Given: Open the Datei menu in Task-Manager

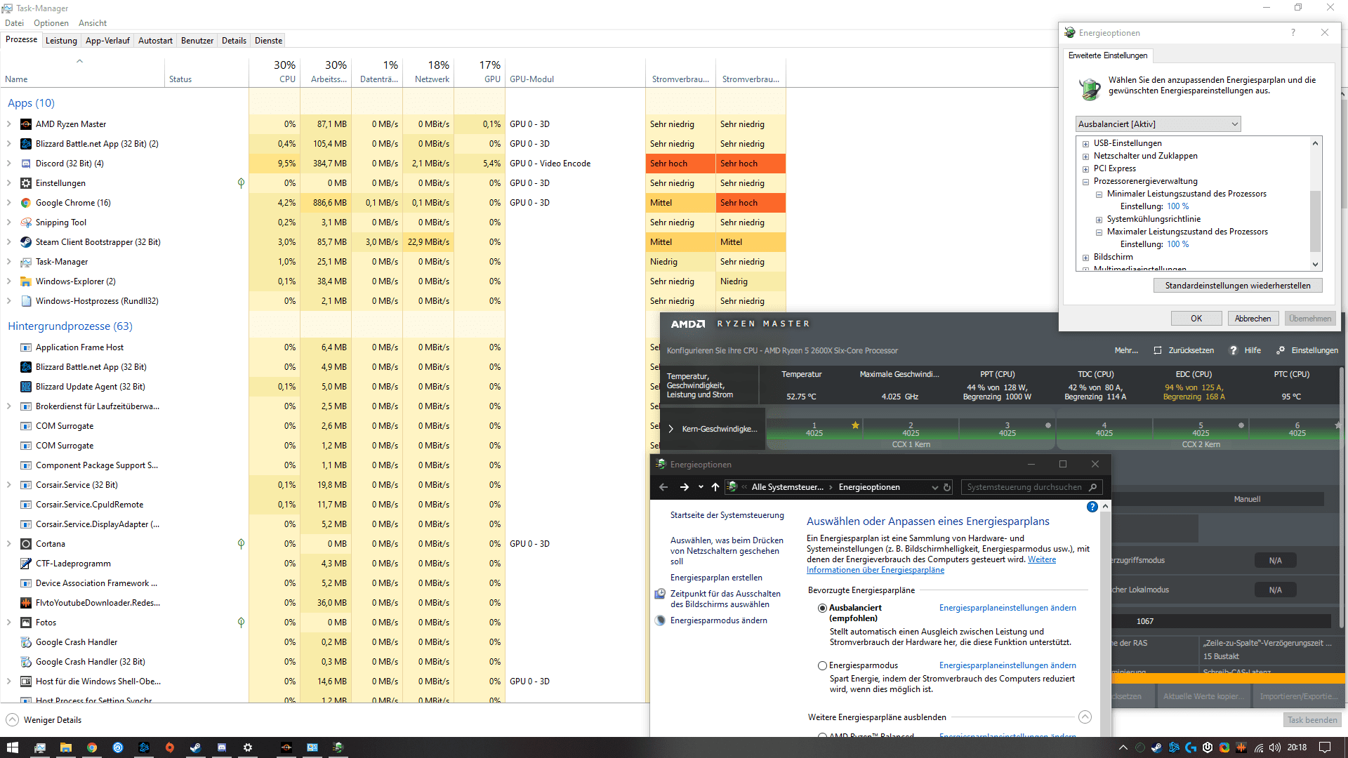Looking at the screenshot, I should [x=14, y=22].
